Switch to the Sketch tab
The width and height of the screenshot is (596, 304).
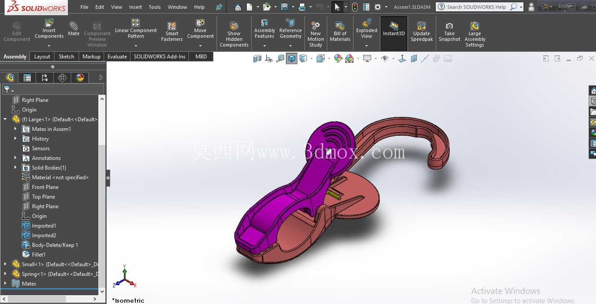coord(66,56)
